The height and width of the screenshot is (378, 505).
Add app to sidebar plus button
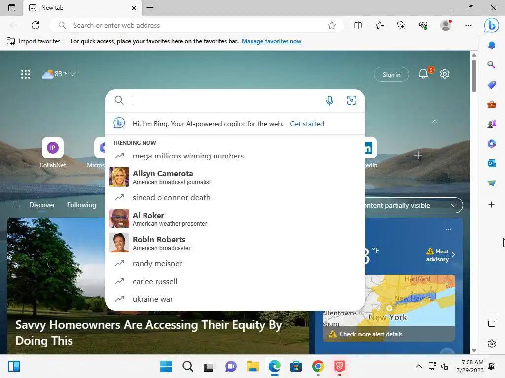click(492, 204)
